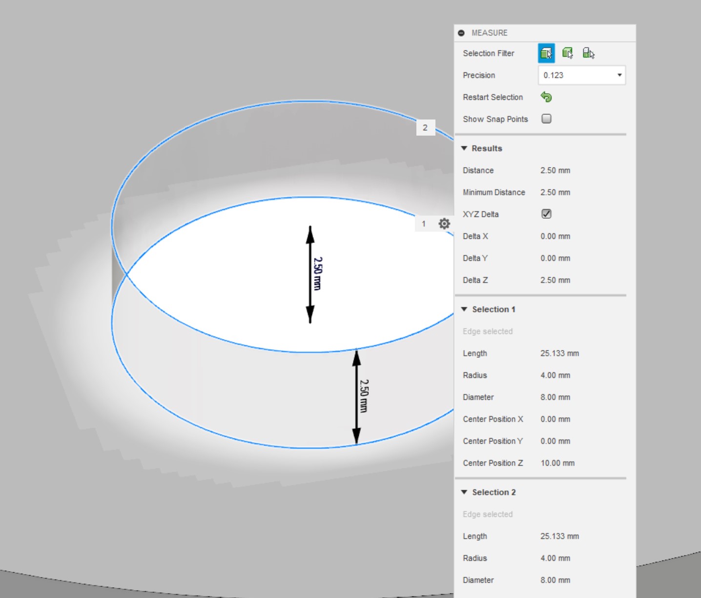Open the gear settings beside marker 1
Image resolution: width=701 pixels, height=598 pixels.
[x=444, y=224]
